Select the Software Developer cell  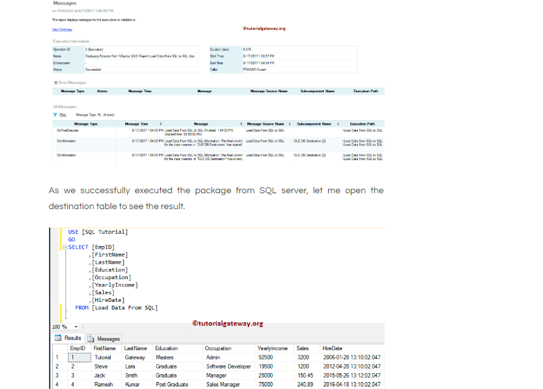pos(228,367)
